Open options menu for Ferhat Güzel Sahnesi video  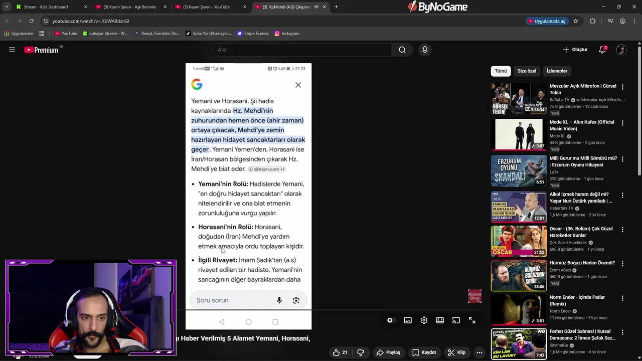(622, 332)
